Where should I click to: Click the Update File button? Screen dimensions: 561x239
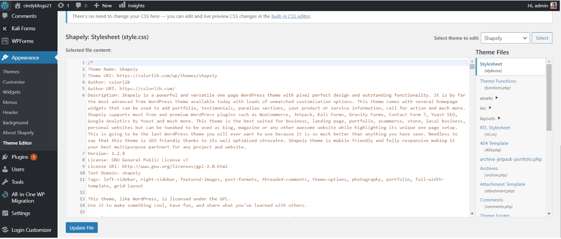[x=82, y=228]
